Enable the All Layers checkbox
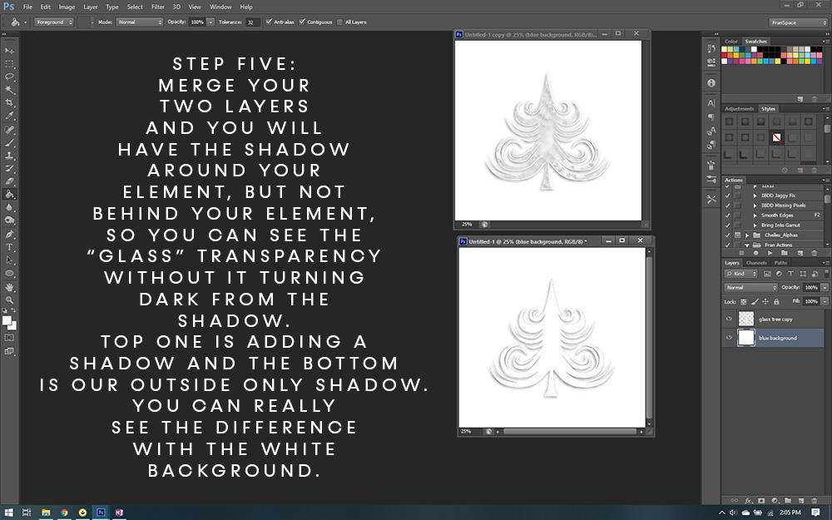 coord(339,22)
